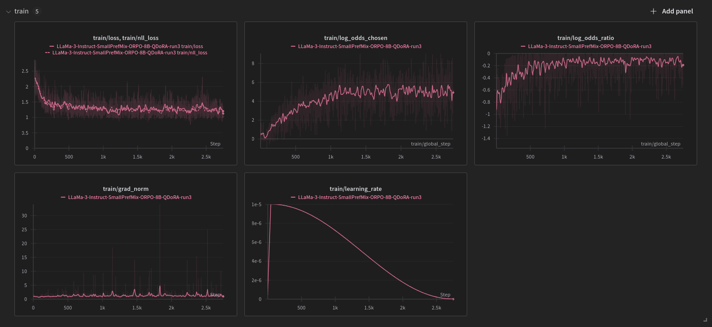This screenshot has height=327, width=712.
Task: Collapse the train section chevron
Action: click(x=9, y=12)
